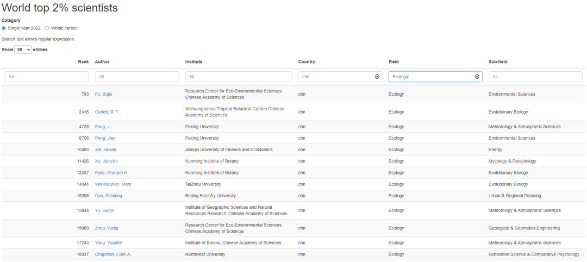Focus the Author filter input
587x262 pixels.
[137, 77]
